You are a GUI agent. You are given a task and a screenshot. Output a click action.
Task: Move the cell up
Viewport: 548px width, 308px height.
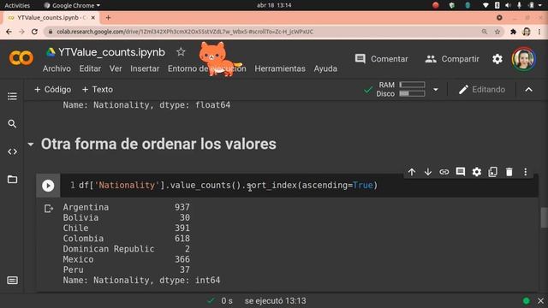(x=412, y=172)
